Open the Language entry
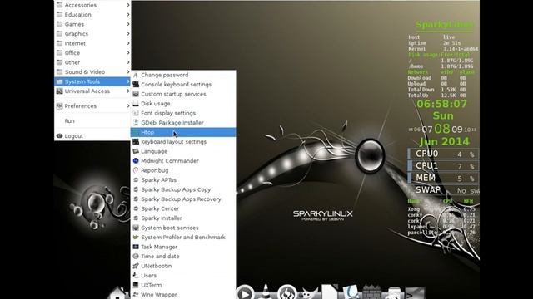Viewport: 533px width, 299px height. [183, 151]
